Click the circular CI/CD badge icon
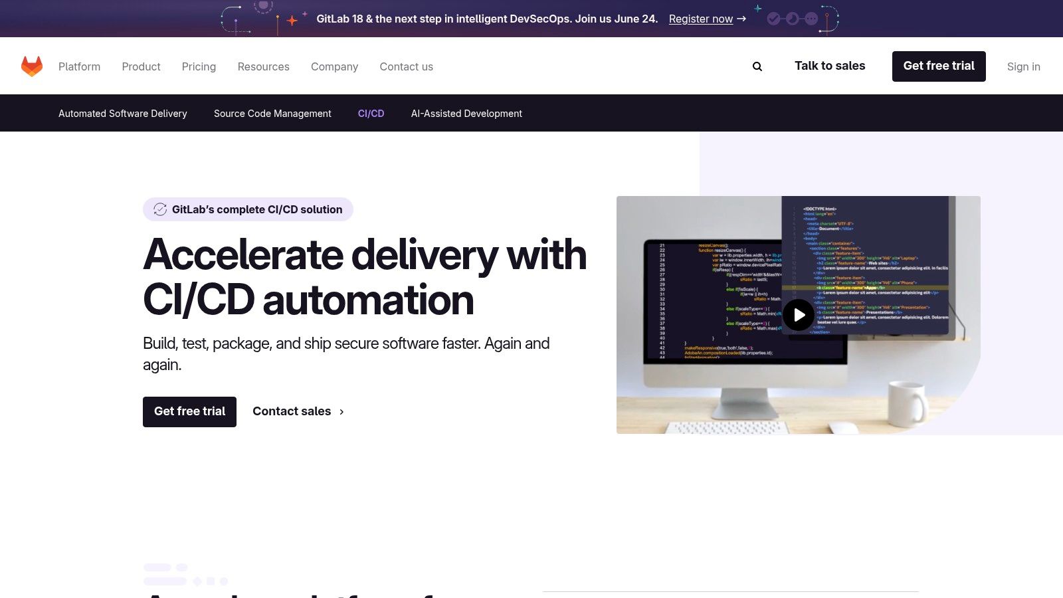Screen dimensions: 1063x598 point(160,209)
